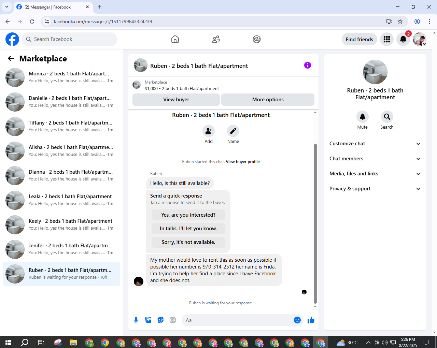Click the Search magnifier in chat details
437x348 pixels.
(387, 117)
